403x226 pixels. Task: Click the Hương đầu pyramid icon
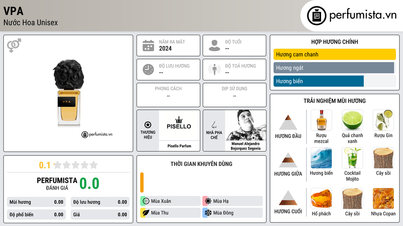(288, 122)
